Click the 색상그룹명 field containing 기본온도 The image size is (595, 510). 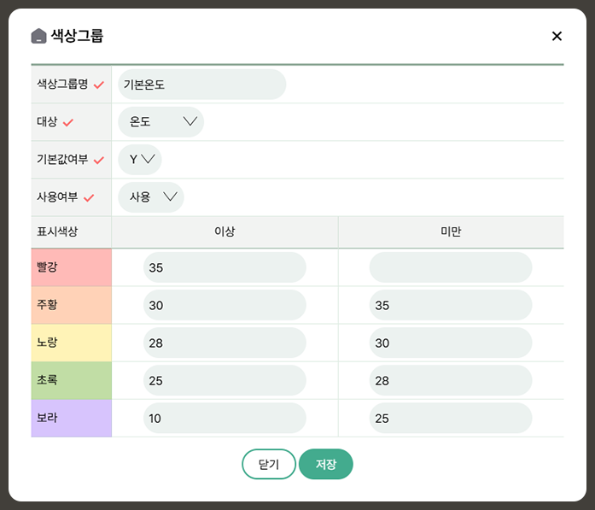point(201,85)
